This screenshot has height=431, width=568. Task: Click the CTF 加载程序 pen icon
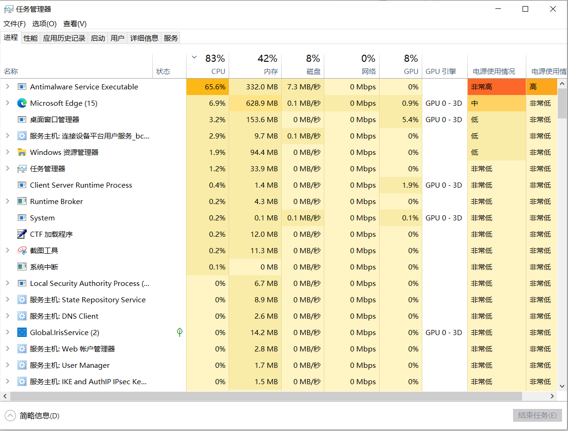22,234
